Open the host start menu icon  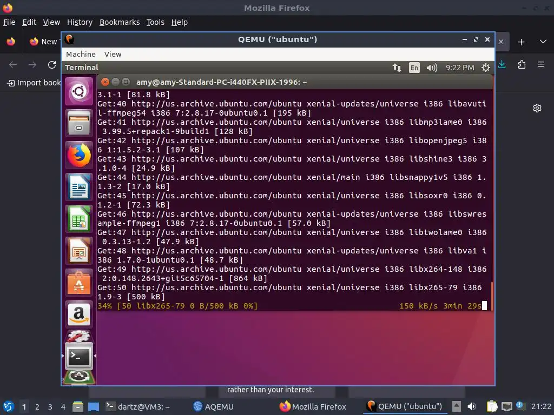[x=9, y=407]
